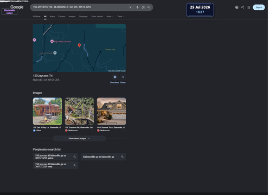
Task: Click the Big Valley Getaway lodging marker
Action: coord(52,42)
